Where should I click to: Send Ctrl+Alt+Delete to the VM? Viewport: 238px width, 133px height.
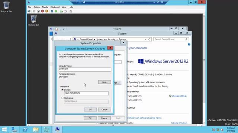pyautogui.click(x=29, y=11)
